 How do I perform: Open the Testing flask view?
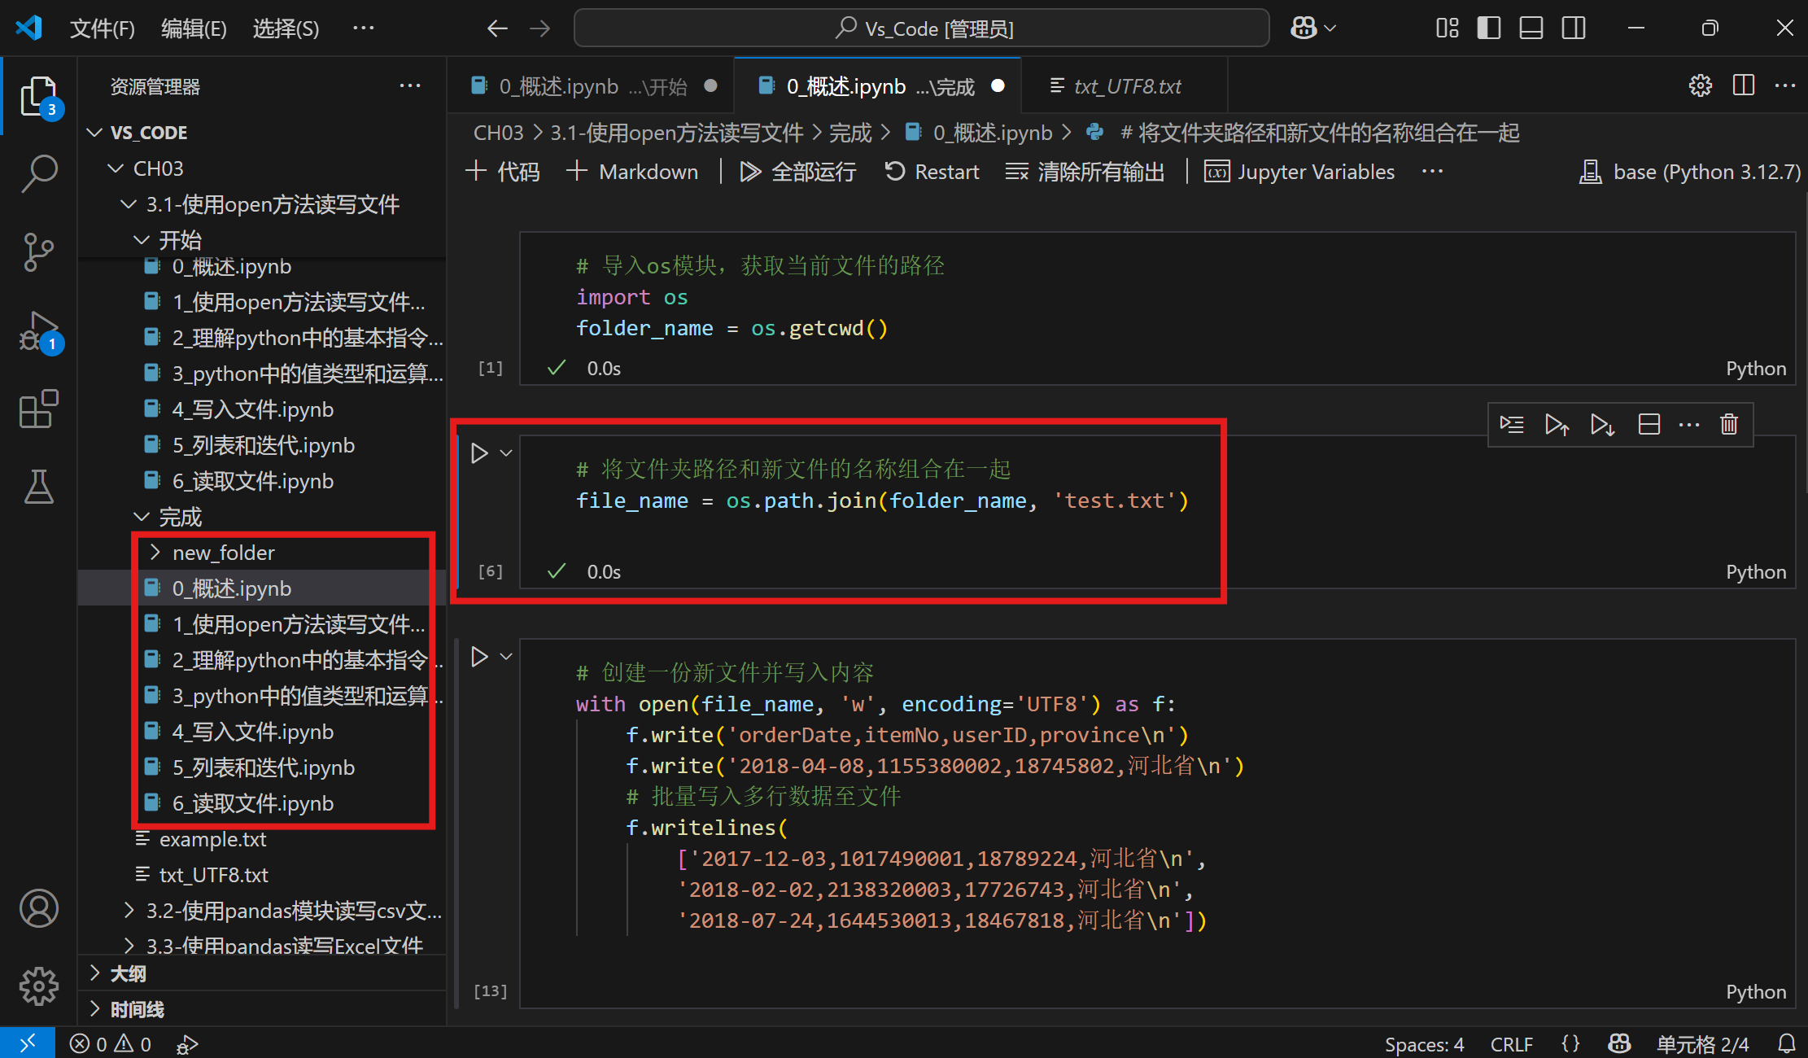[x=38, y=487]
